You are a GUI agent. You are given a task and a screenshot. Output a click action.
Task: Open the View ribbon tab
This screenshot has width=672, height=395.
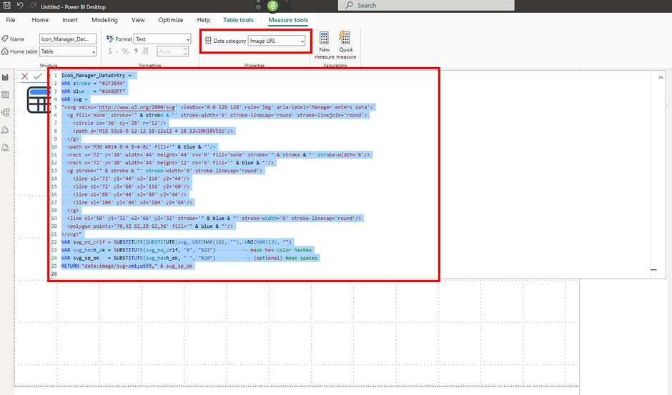pos(138,20)
